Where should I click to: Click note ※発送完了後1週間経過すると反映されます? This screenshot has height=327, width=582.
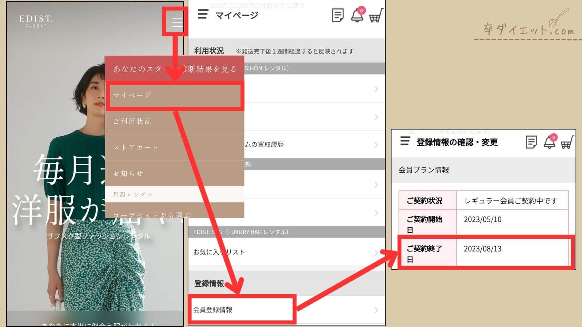[x=295, y=51]
